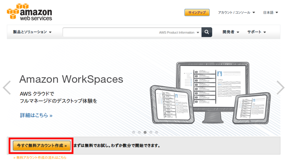Go to next carousel slide arrow
Image resolution: width=287 pixels, height=166 pixels.
280,88
